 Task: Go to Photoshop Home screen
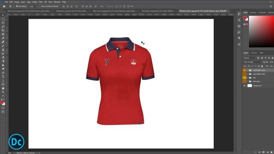4,6
